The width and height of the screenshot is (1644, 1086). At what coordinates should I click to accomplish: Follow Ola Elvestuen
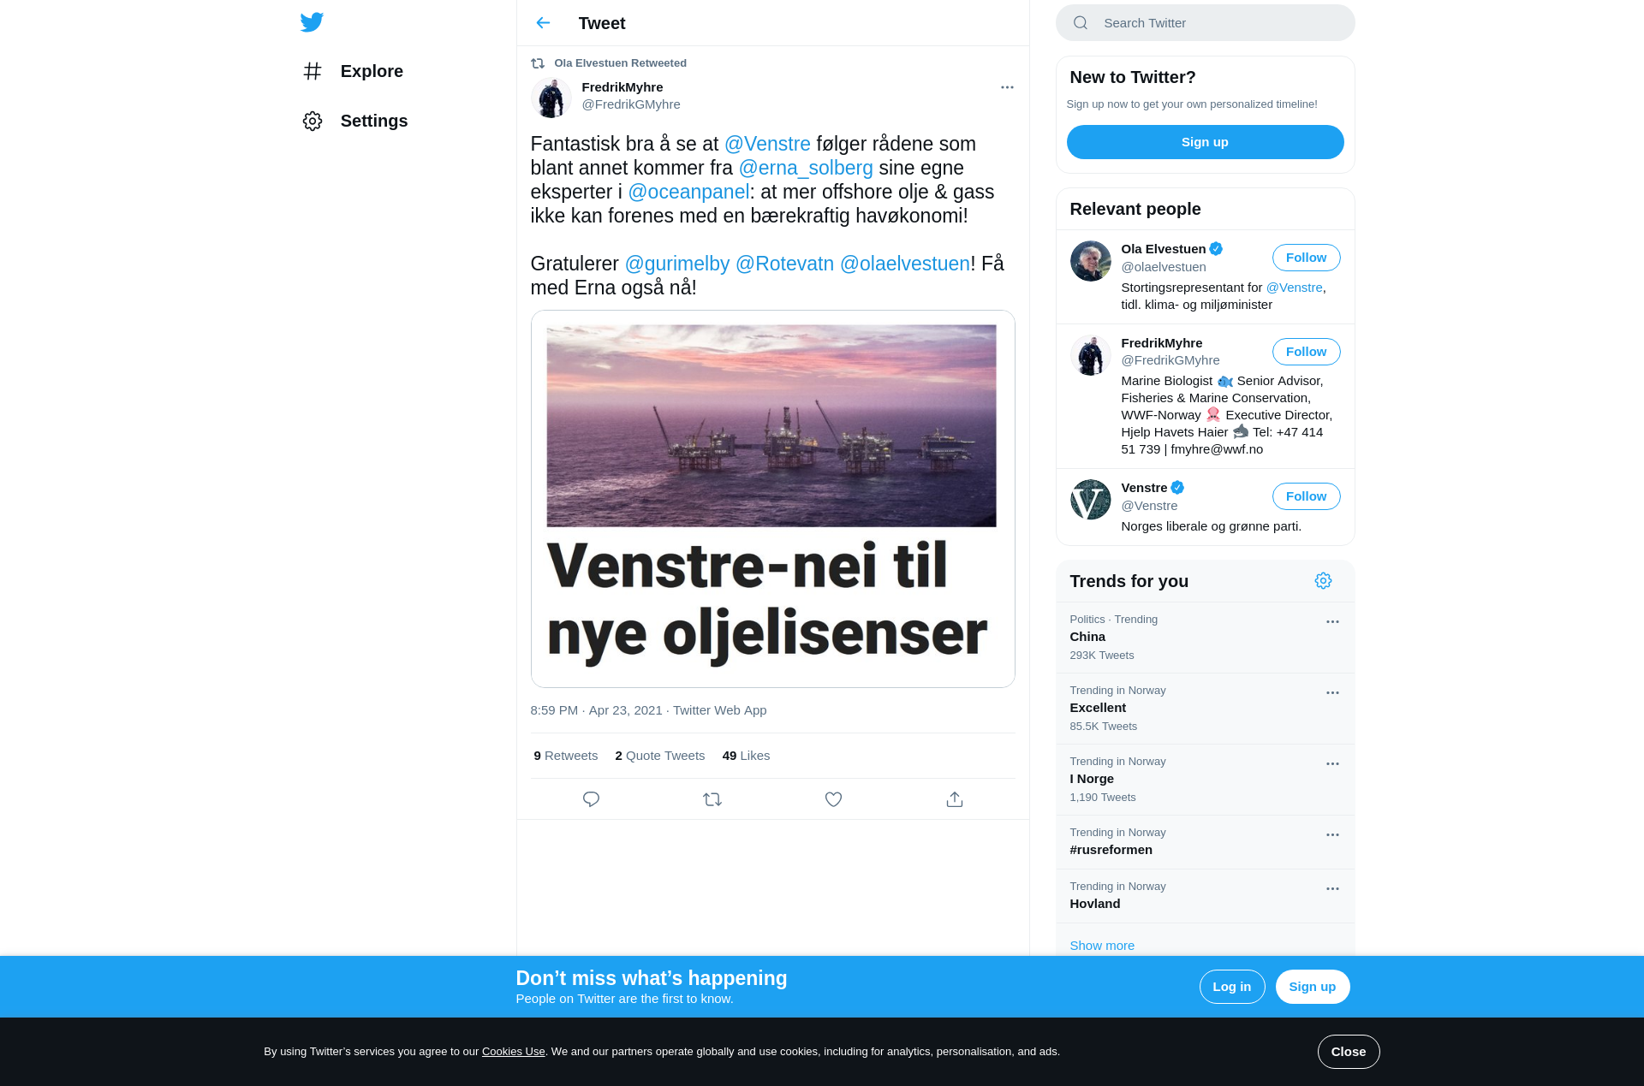coord(1306,258)
